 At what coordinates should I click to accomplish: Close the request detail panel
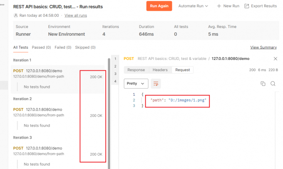[275, 59]
